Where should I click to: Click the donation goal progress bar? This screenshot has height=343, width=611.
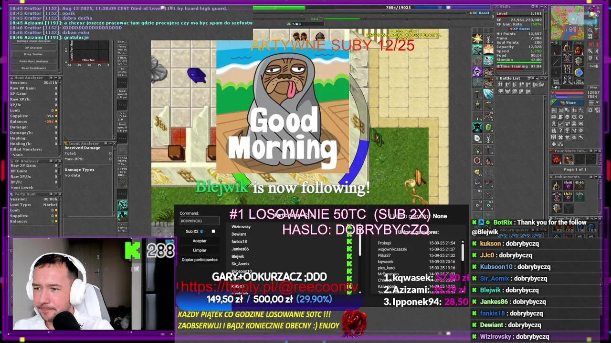click(270, 299)
